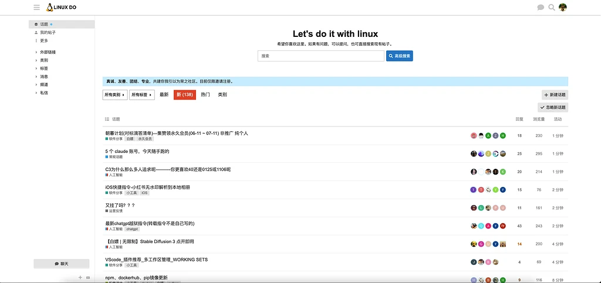Click activity time on Stable Diffusion row

pyautogui.click(x=558, y=244)
